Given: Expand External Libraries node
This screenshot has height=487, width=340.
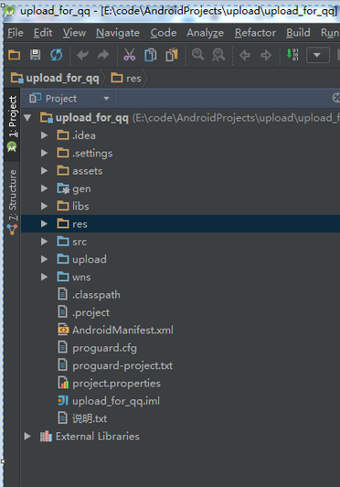Looking at the screenshot, I should click(27, 437).
